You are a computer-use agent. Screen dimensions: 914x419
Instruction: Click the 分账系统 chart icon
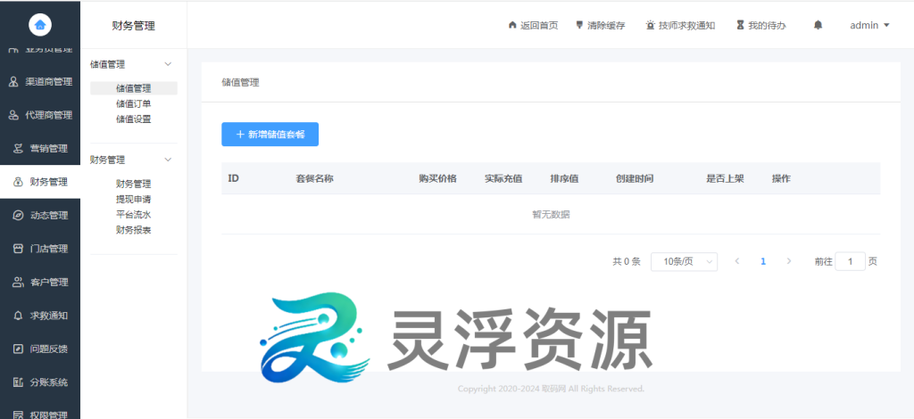(18, 382)
